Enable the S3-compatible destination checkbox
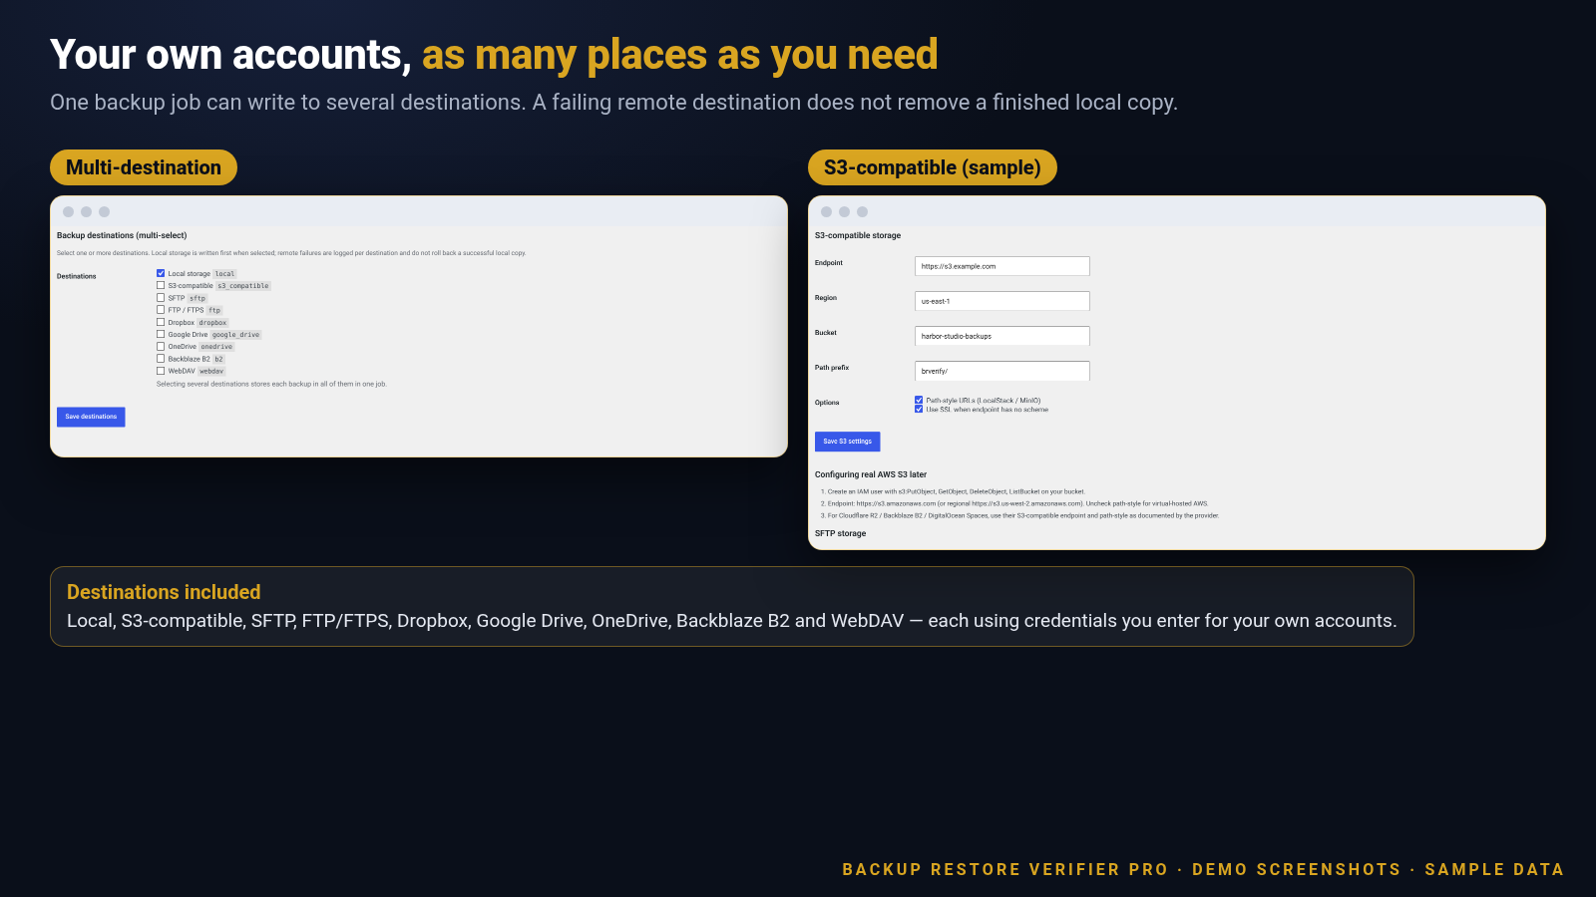The width and height of the screenshot is (1596, 897). pyautogui.click(x=161, y=285)
